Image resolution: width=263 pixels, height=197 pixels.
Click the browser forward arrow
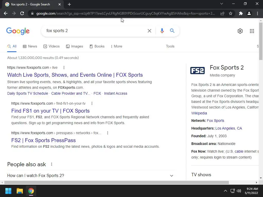point(14,13)
